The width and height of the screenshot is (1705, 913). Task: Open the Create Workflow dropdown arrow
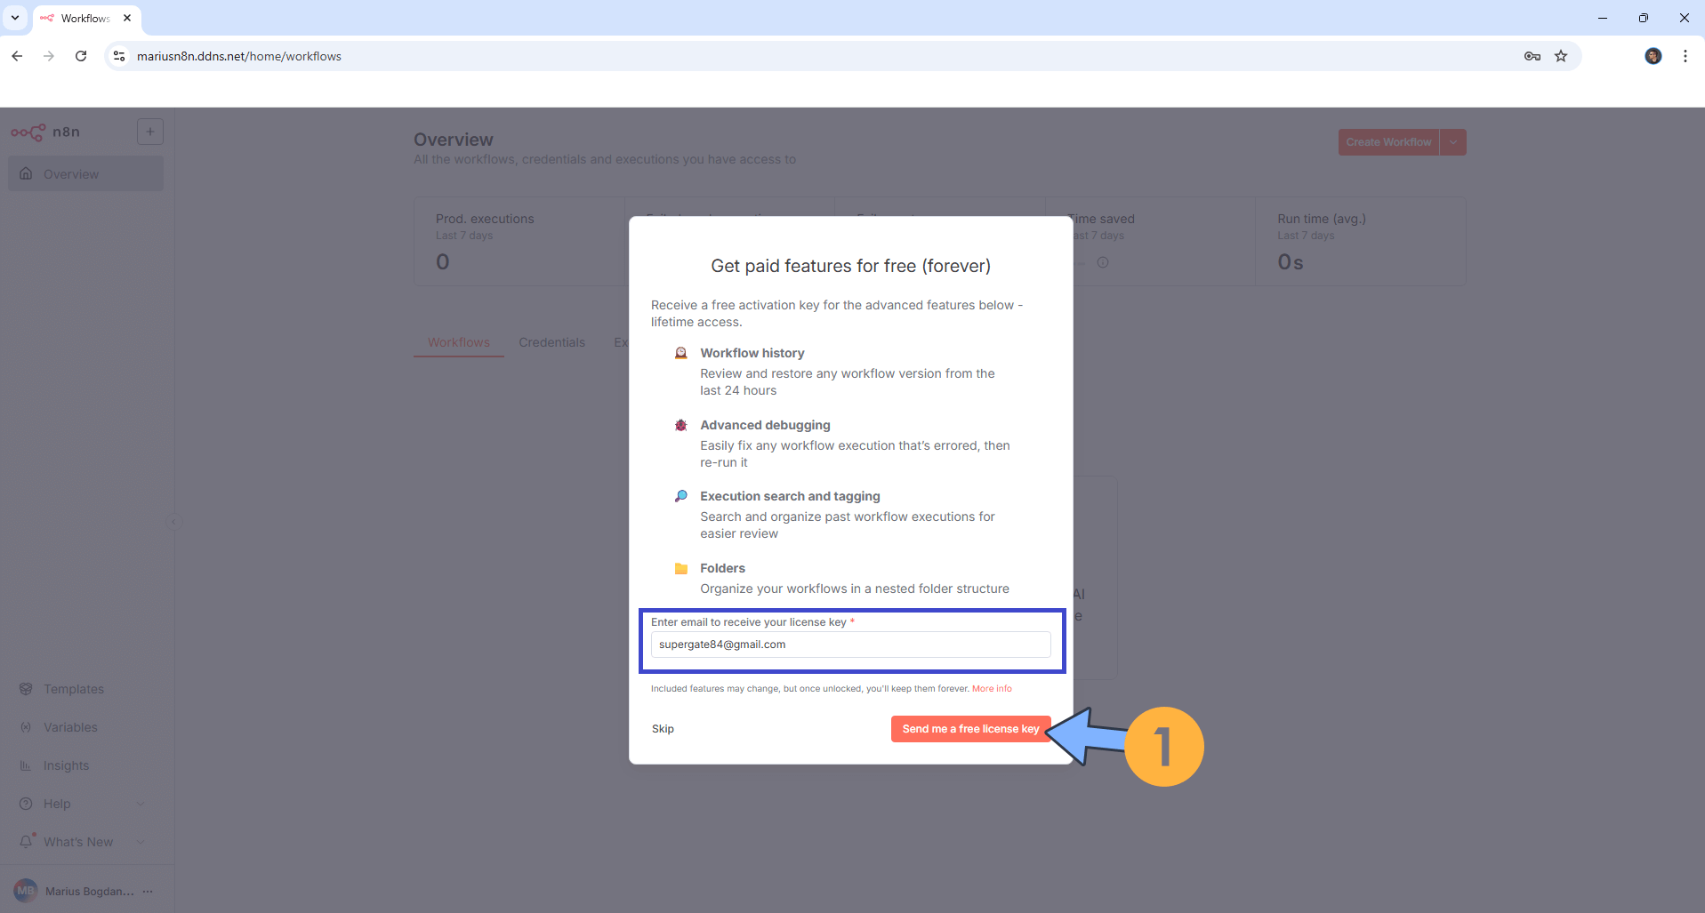[1453, 142]
